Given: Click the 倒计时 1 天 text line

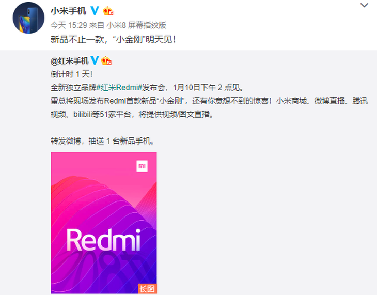Looking at the screenshot, I should [x=71, y=74].
